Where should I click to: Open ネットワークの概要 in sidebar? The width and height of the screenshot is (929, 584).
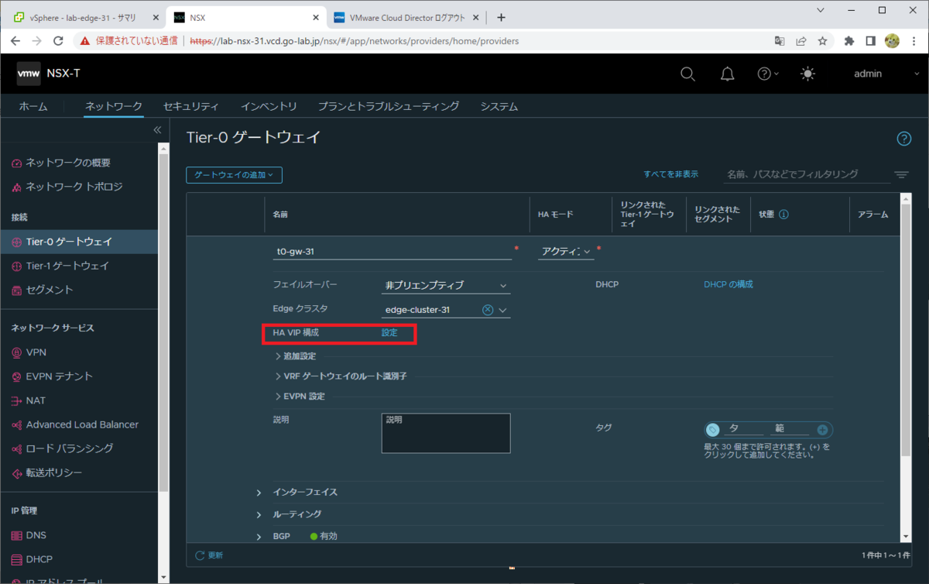(68, 163)
